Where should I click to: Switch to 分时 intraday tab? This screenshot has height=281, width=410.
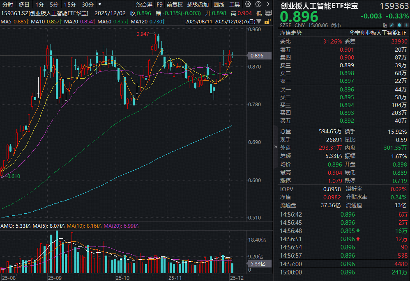[x=8, y=5]
